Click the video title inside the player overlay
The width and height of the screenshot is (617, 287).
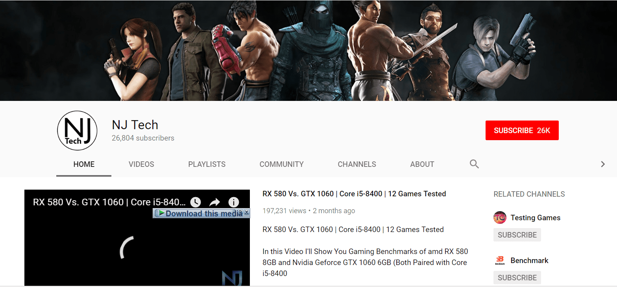[x=109, y=202]
